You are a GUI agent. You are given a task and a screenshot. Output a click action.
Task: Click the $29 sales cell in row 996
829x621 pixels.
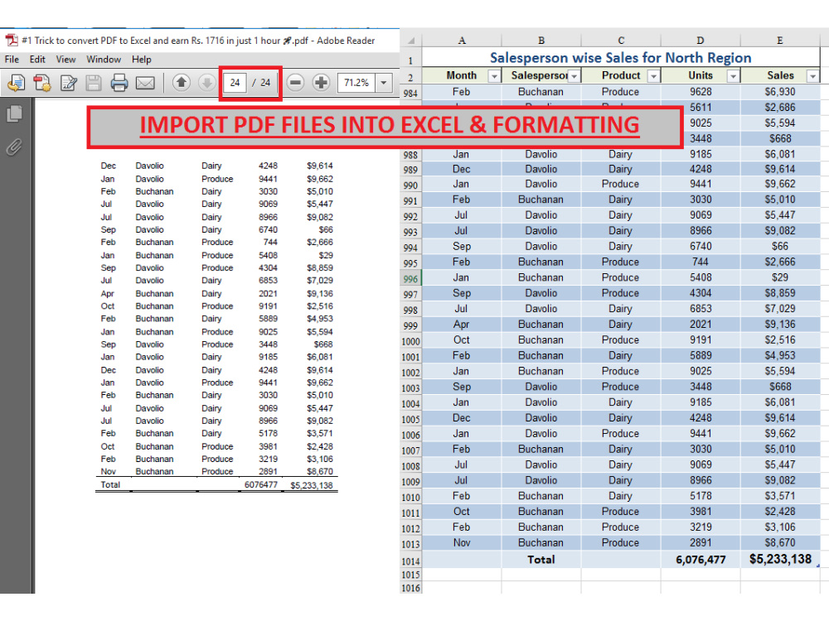(780, 277)
